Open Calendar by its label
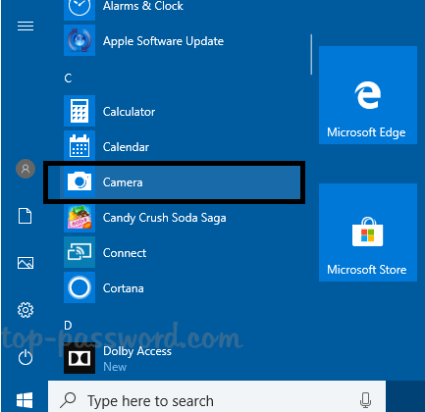The image size is (425, 412). click(x=126, y=147)
